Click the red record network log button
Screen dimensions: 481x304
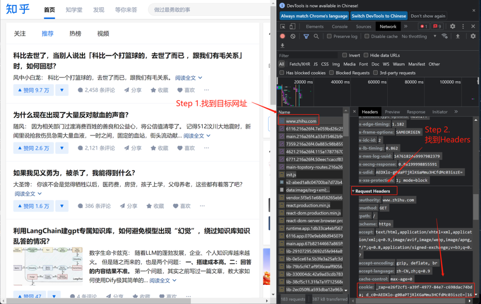tap(282, 36)
